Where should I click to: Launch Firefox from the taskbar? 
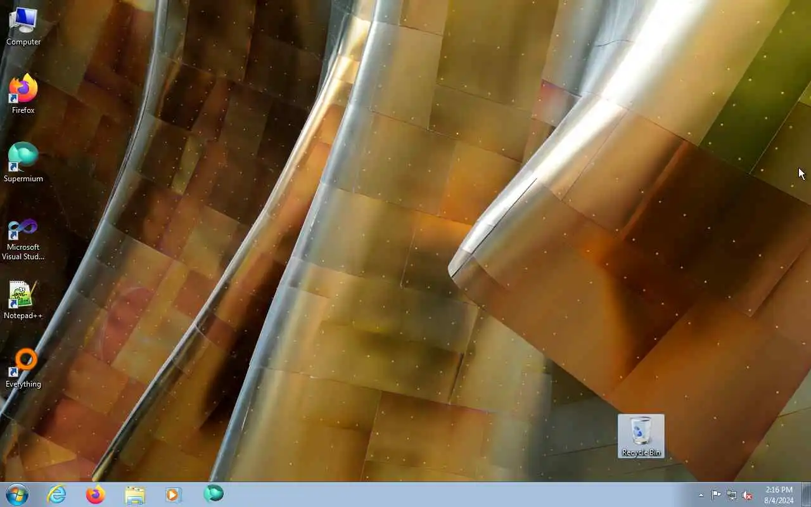tap(96, 494)
